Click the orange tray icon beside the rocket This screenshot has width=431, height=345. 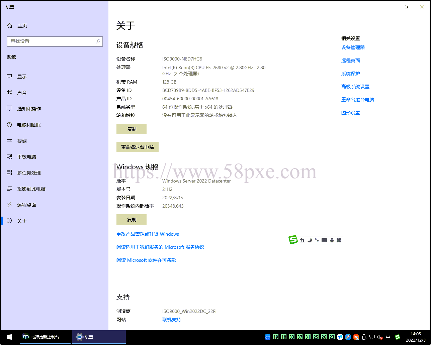click(356, 337)
